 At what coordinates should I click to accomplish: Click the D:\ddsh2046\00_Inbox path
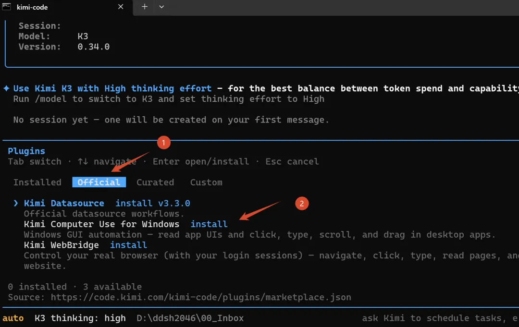pos(190,318)
